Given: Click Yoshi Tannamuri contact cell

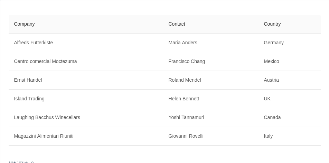Looking at the screenshot, I should (x=186, y=117).
